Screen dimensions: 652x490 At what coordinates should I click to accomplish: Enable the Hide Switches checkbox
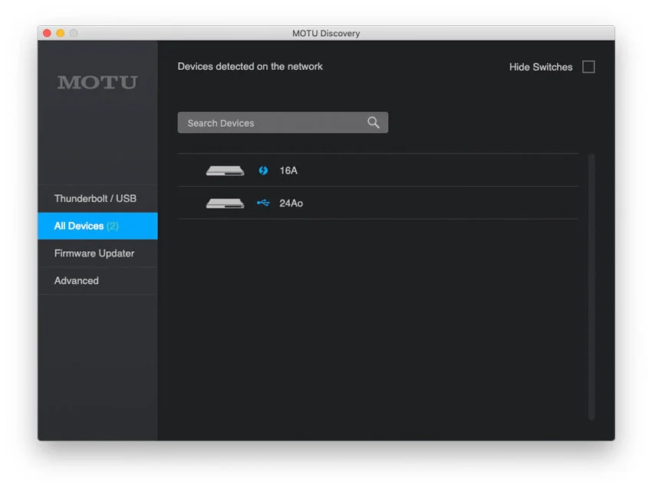click(x=588, y=67)
